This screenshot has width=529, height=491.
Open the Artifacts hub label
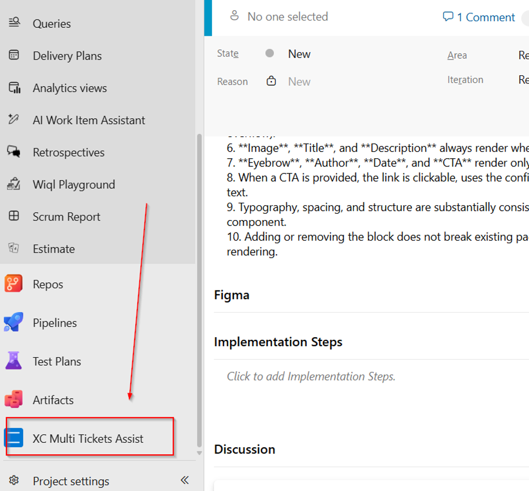(x=53, y=400)
